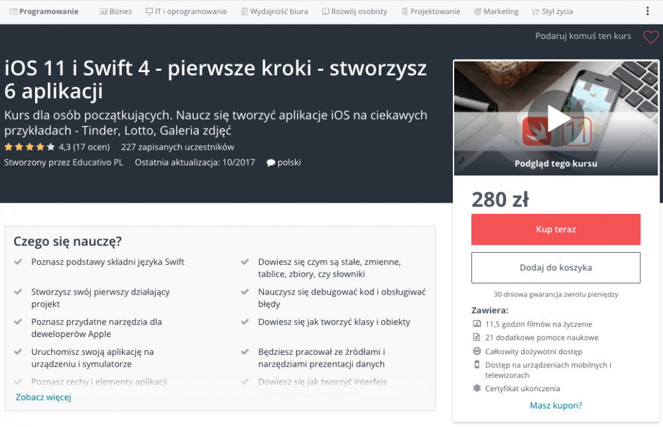Click Dowiesz się jak tworzyć klasy i obiekty

[334, 322]
